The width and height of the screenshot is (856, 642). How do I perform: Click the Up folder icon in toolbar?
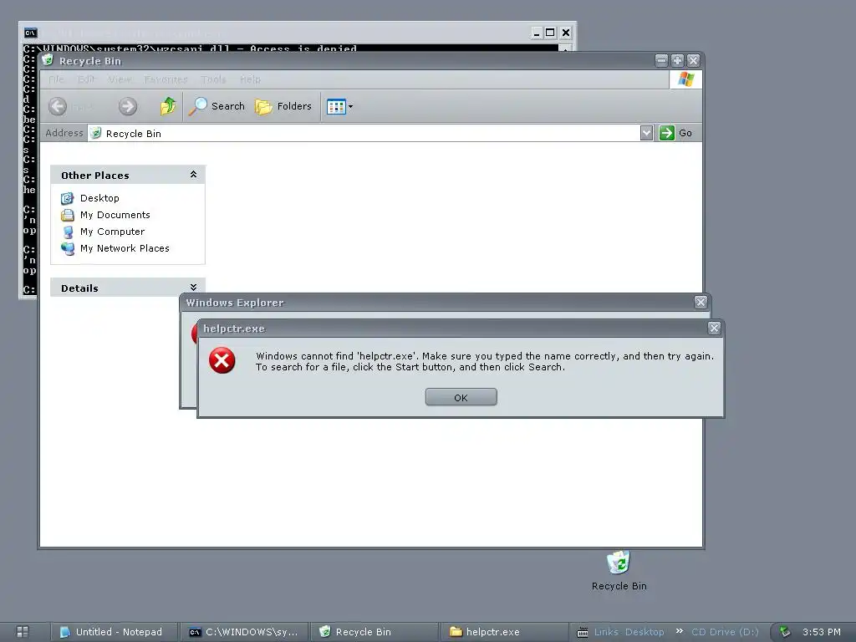pyautogui.click(x=168, y=106)
